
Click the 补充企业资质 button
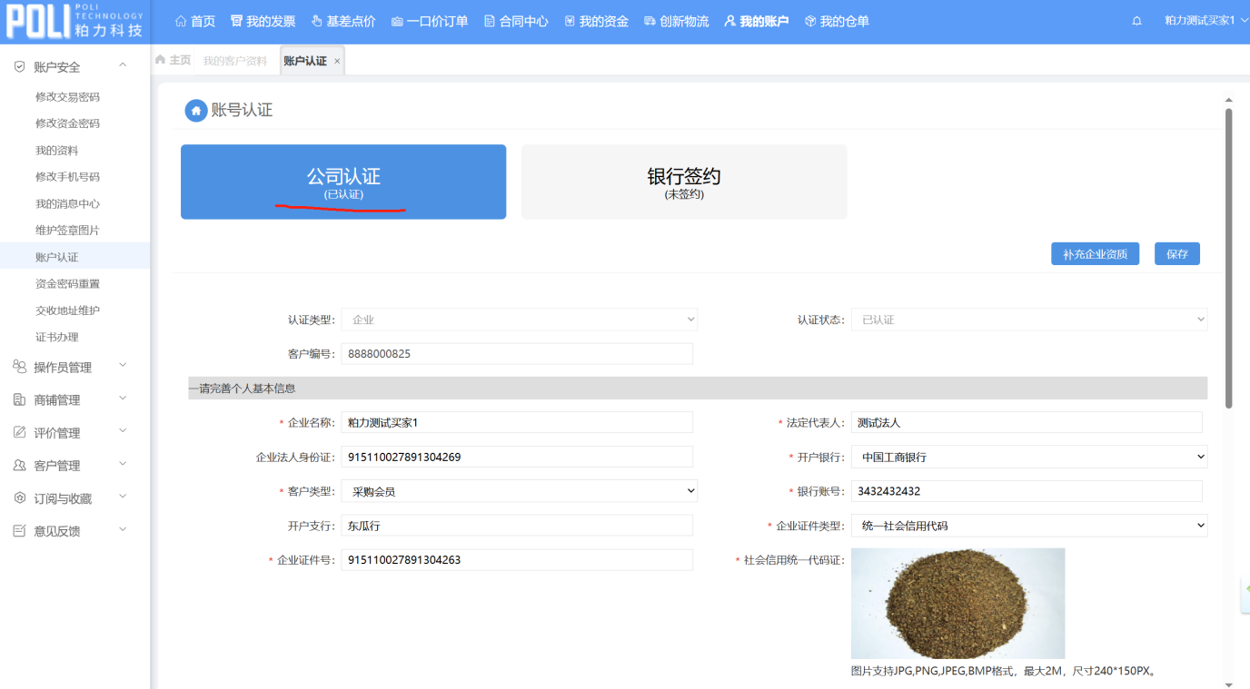1095,254
